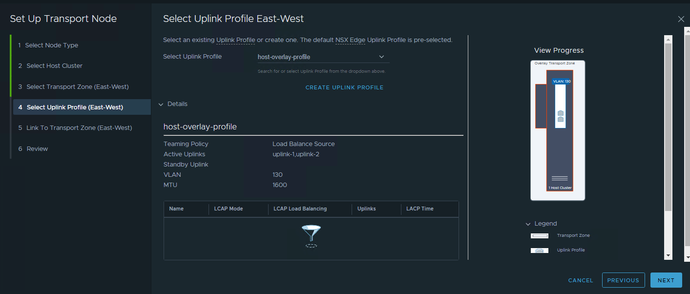
Task: Click the VLAN: 130 badge in diagram
Action: [561, 81]
